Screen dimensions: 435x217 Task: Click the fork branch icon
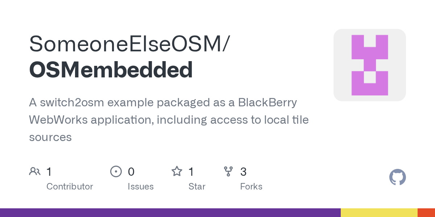coord(228,171)
